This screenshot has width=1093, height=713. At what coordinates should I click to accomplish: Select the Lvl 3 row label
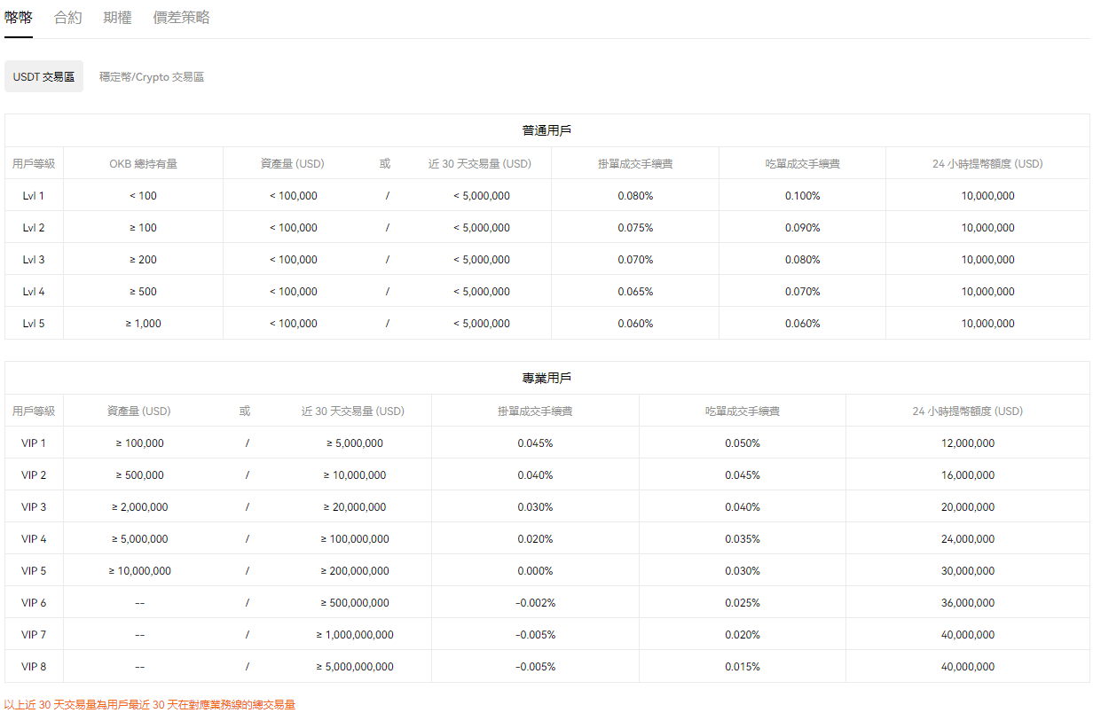[34, 260]
